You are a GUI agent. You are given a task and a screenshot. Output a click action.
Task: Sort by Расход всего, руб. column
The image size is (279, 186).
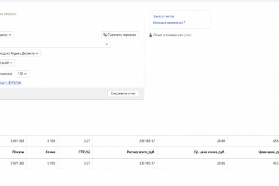141,152
